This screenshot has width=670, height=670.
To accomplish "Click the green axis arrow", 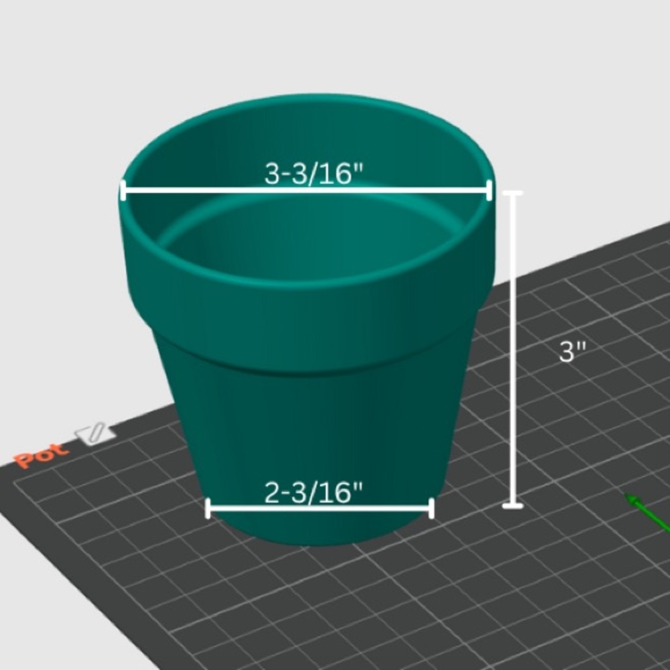I will [647, 513].
